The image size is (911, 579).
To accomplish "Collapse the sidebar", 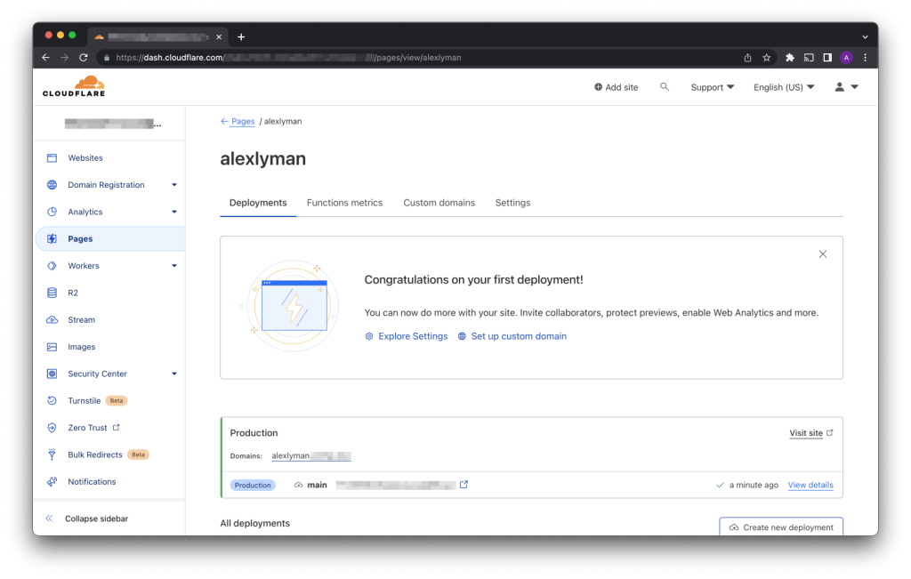I will [95, 519].
